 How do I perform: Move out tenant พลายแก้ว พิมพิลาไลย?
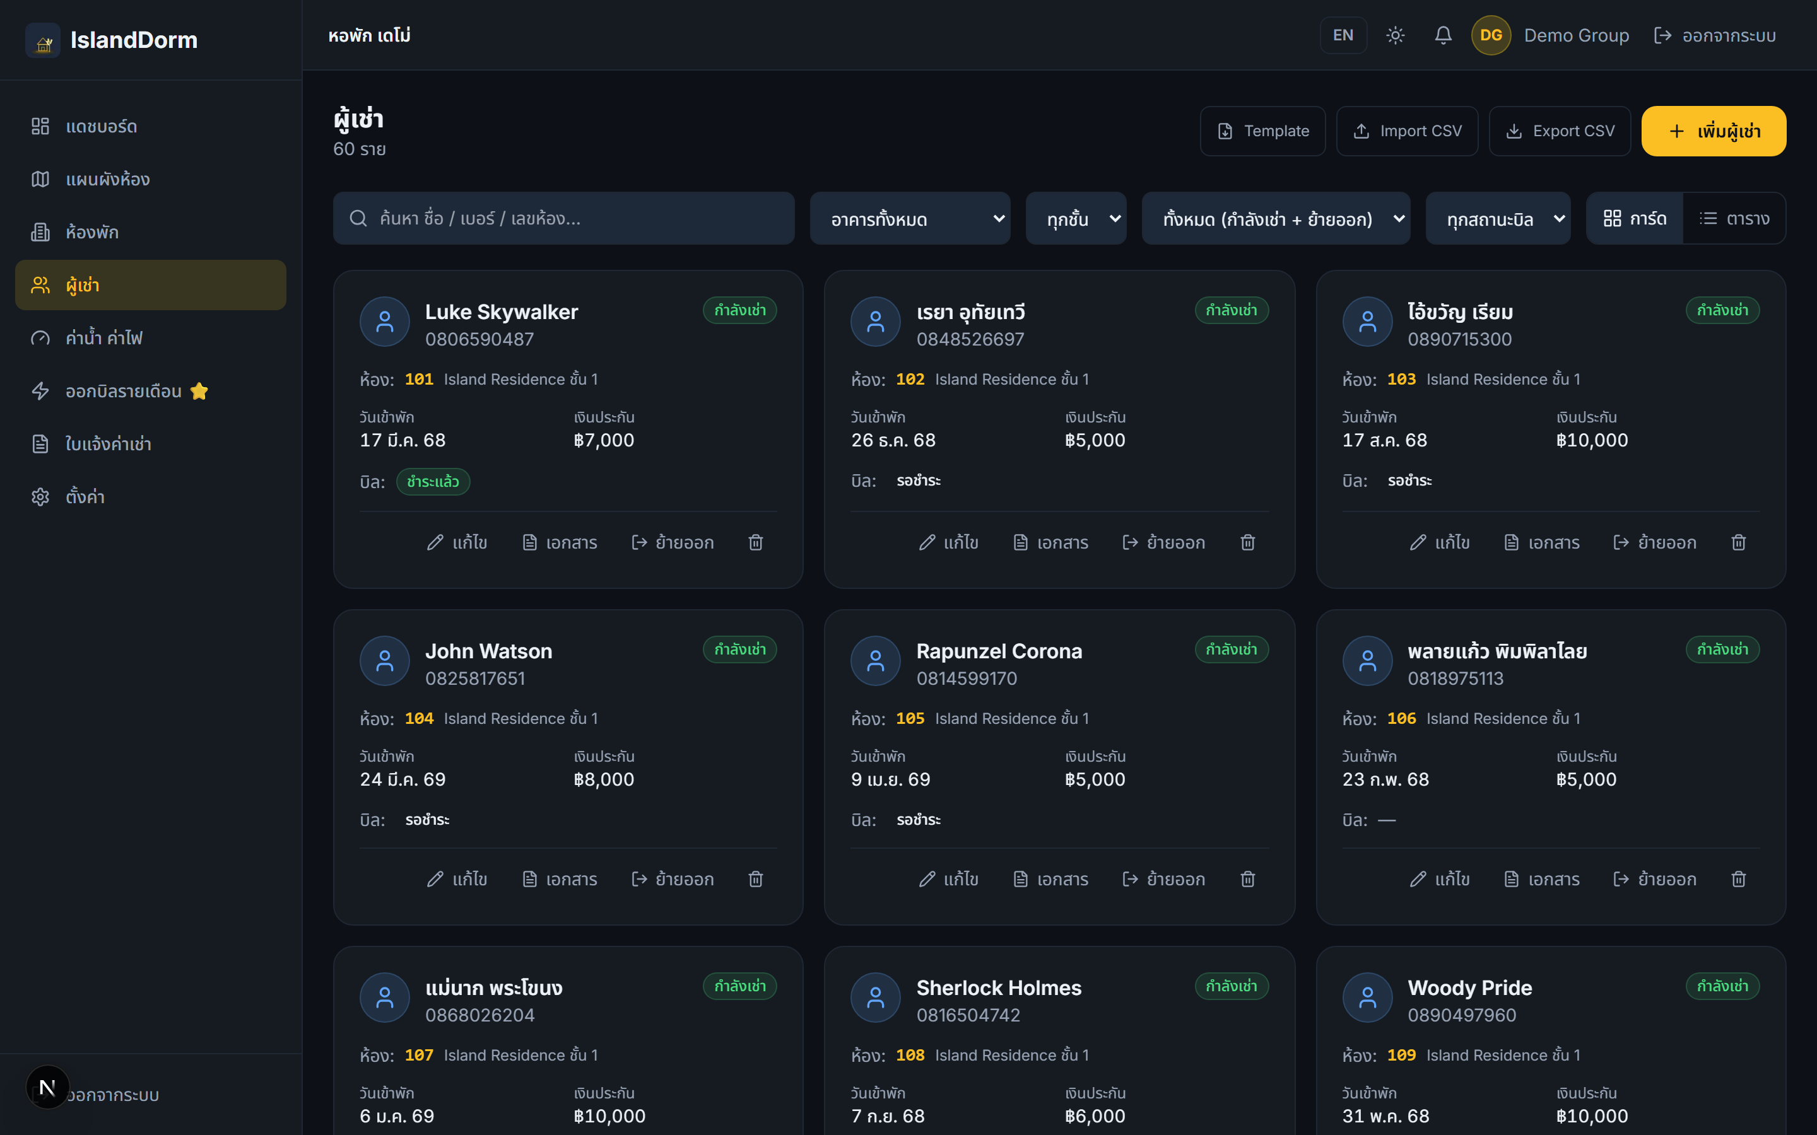tap(1655, 879)
